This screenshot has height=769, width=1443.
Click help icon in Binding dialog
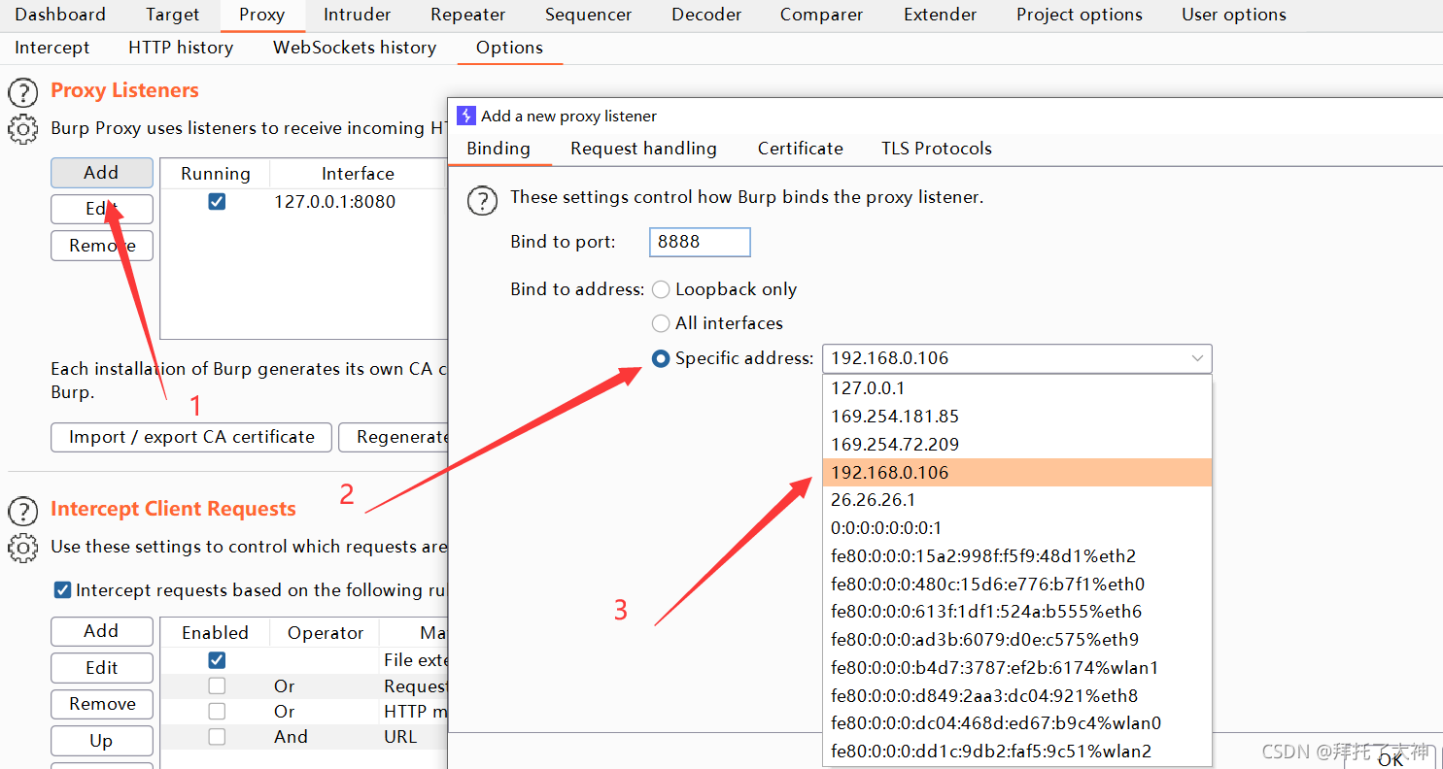click(483, 201)
